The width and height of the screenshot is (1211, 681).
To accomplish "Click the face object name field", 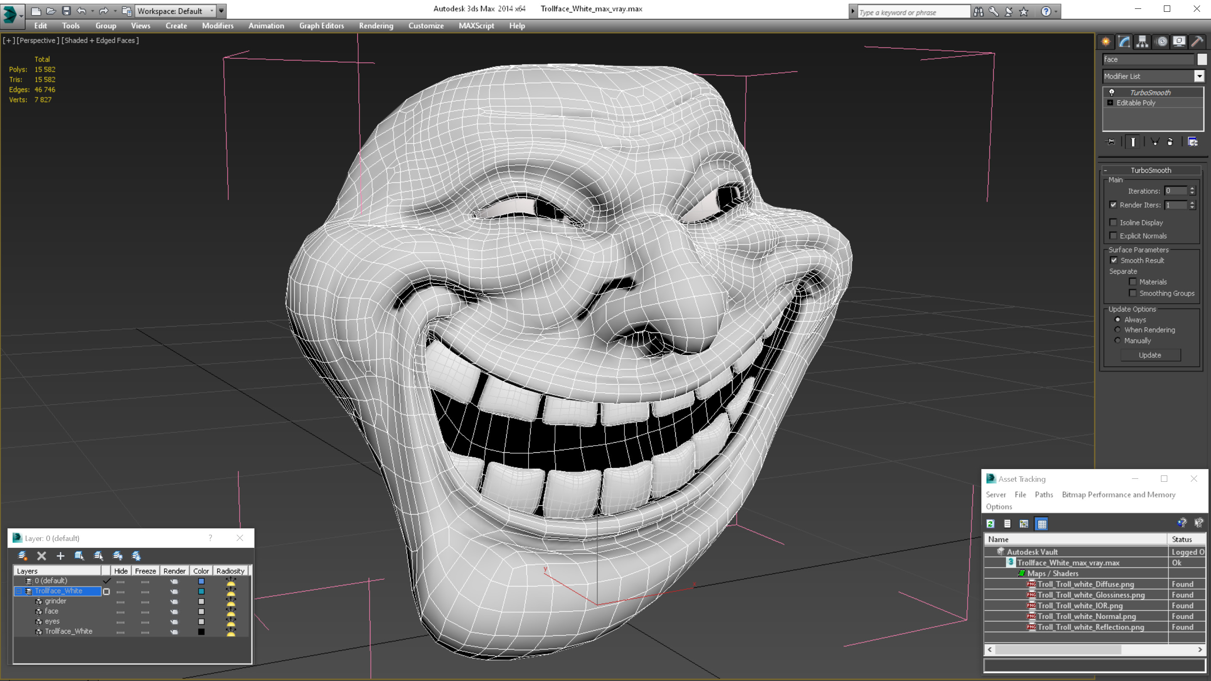I will pyautogui.click(x=1148, y=59).
